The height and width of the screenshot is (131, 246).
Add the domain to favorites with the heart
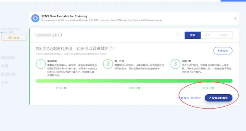178,35
